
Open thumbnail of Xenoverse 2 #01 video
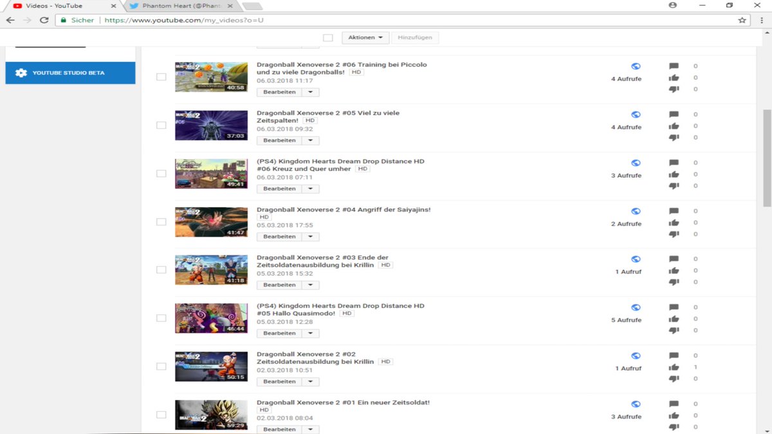(211, 415)
